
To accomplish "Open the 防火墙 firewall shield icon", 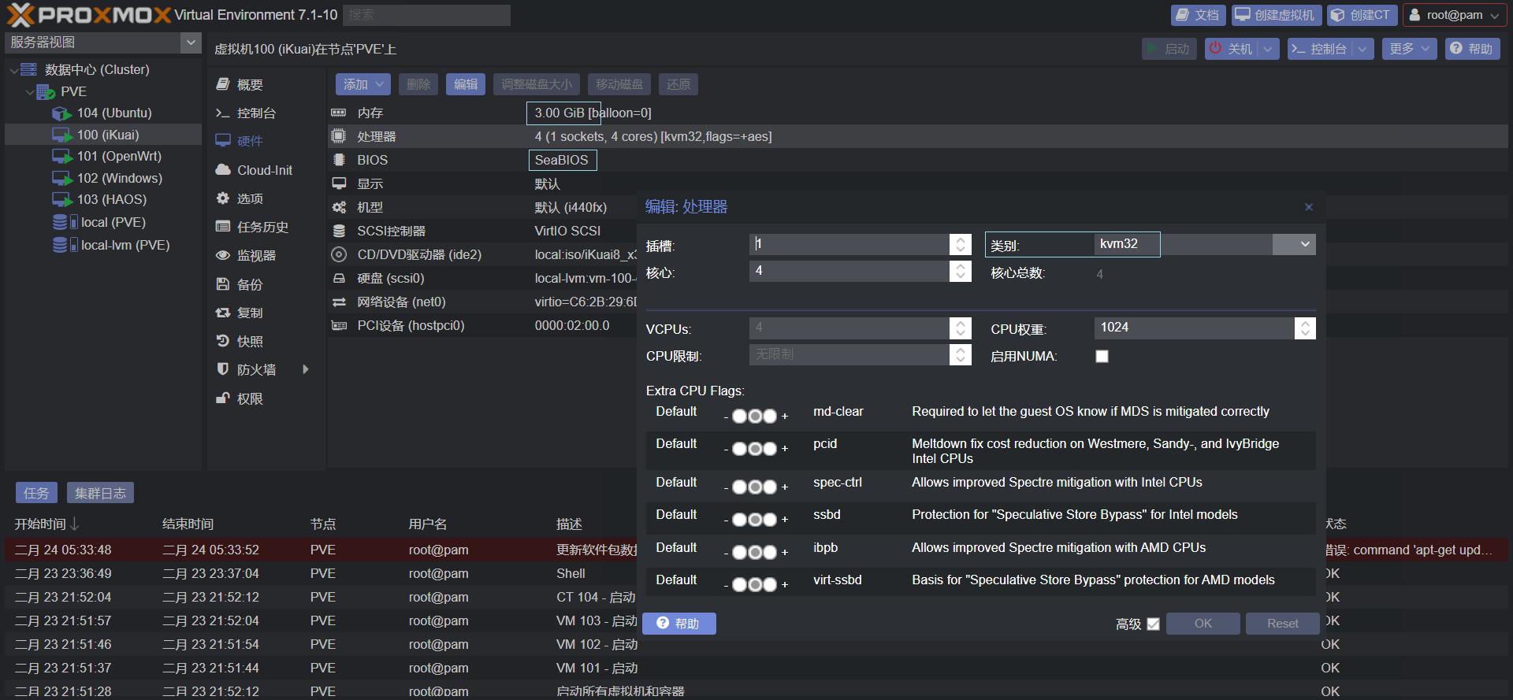I will coord(223,369).
